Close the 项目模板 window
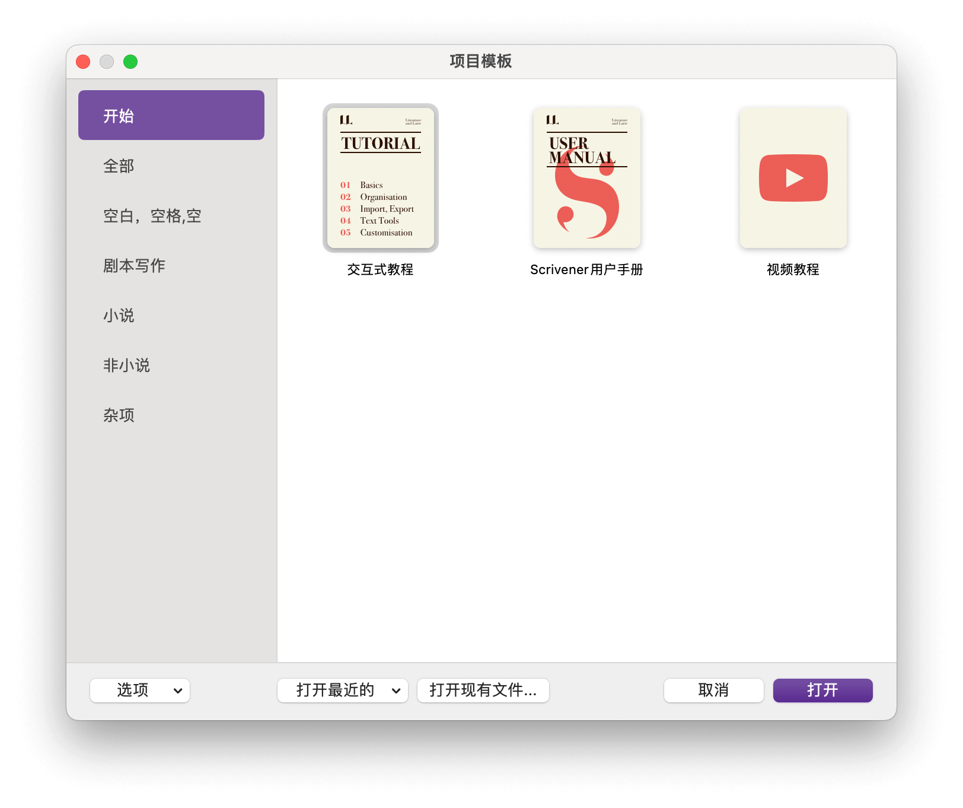The image size is (963, 808). 83,62
